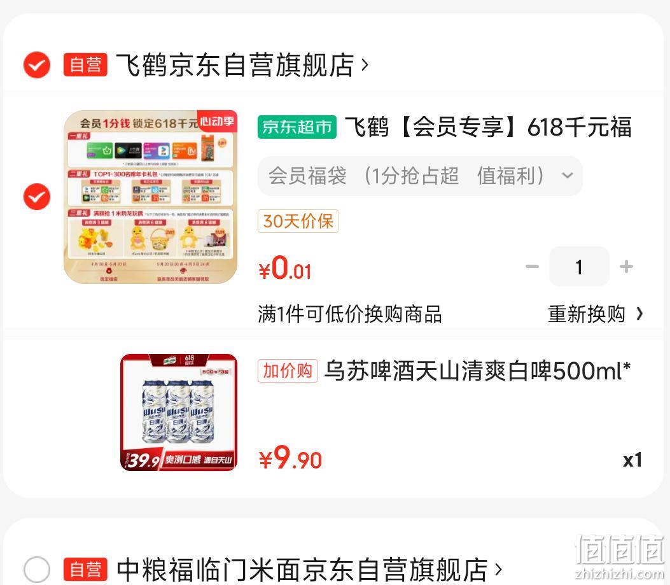Tap the 重新换购 arrow chevron

click(639, 314)
